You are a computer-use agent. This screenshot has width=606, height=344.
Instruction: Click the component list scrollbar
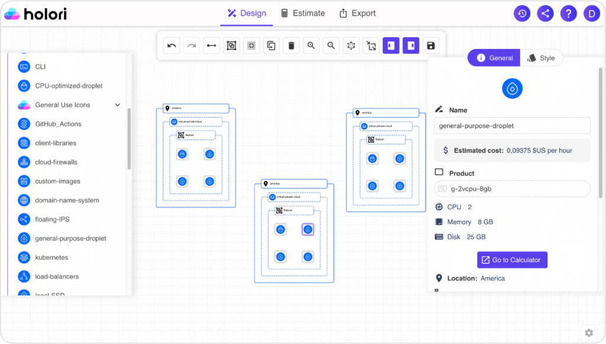click(x=129, y=139)
